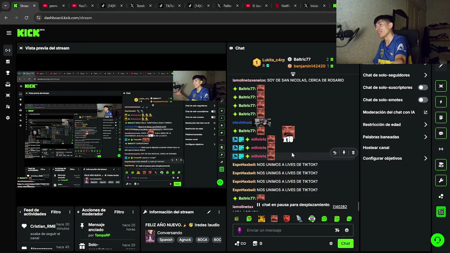Click username stevinhuo in chat

tap(241, 122)
